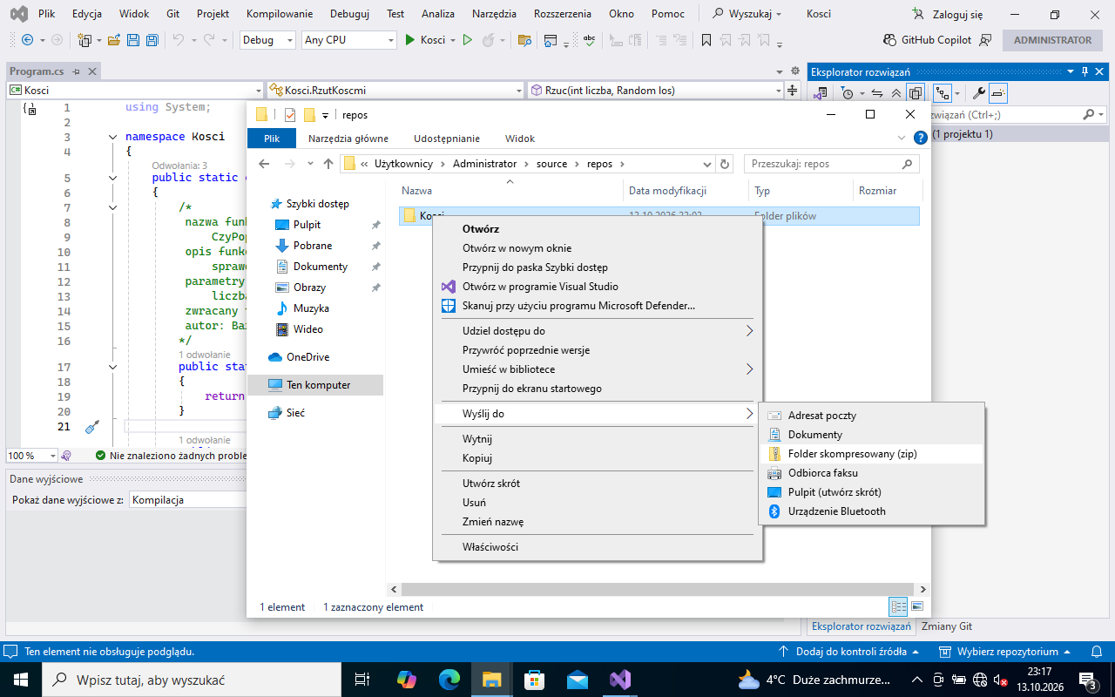1115x697 pixels.
Task: Start without debugging using outlined play icon
Action: [x=468, y=40]
